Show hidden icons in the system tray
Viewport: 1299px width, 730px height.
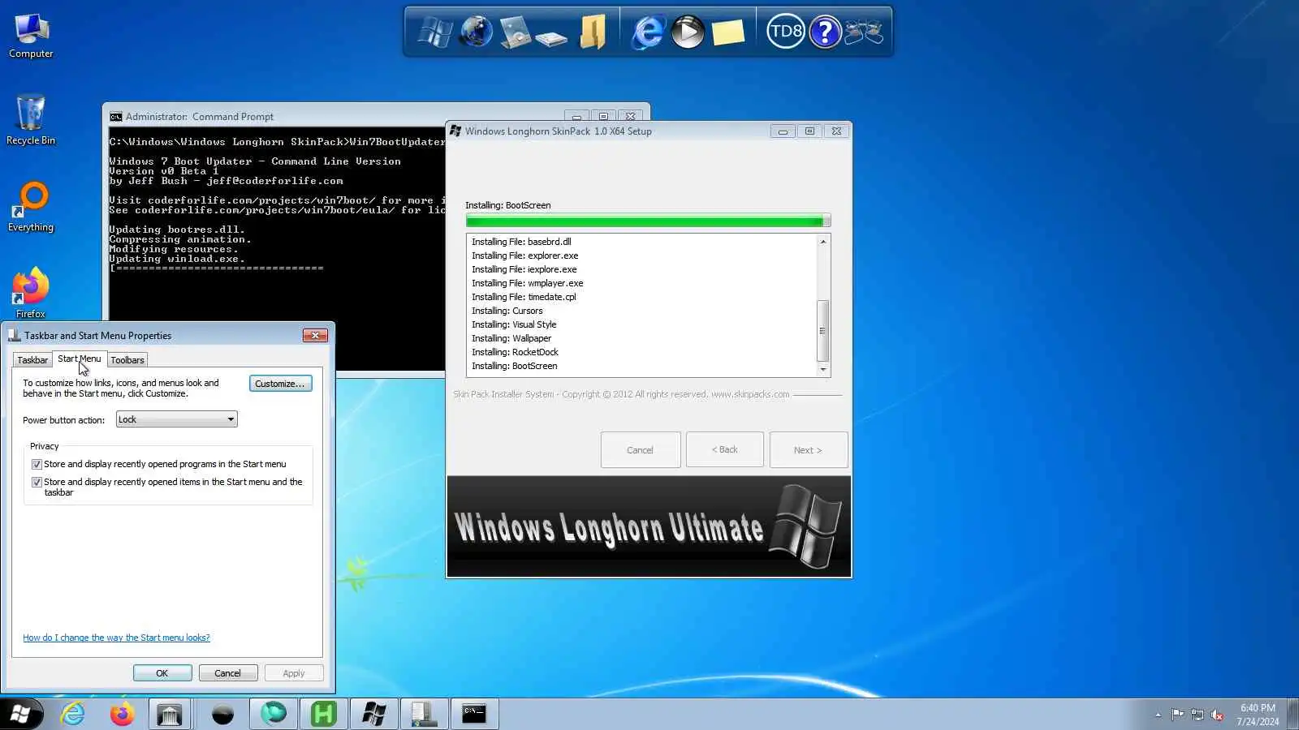tap(1158, 715)
